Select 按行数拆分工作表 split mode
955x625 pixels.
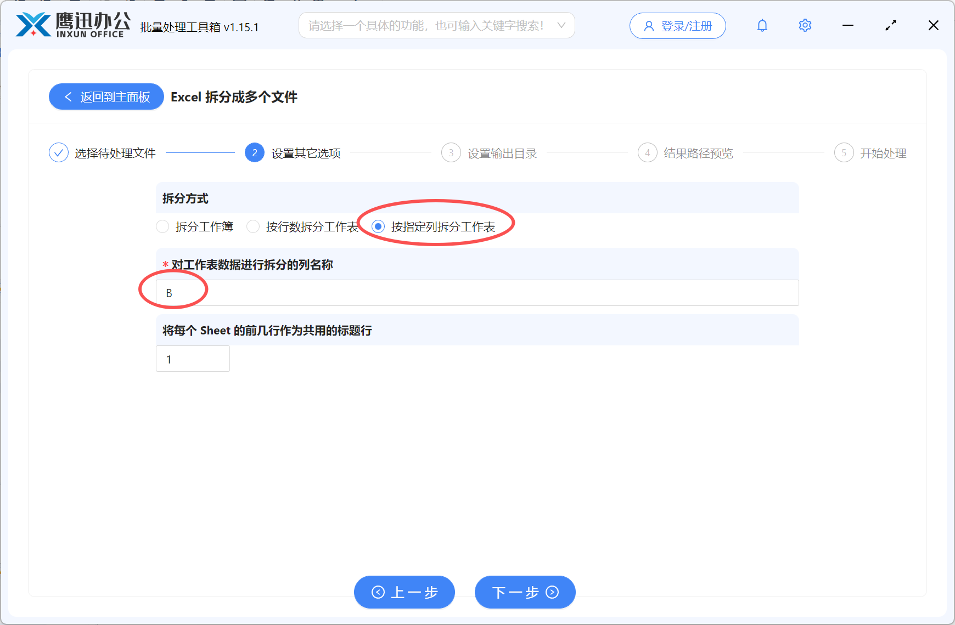[x=253, y=226]
